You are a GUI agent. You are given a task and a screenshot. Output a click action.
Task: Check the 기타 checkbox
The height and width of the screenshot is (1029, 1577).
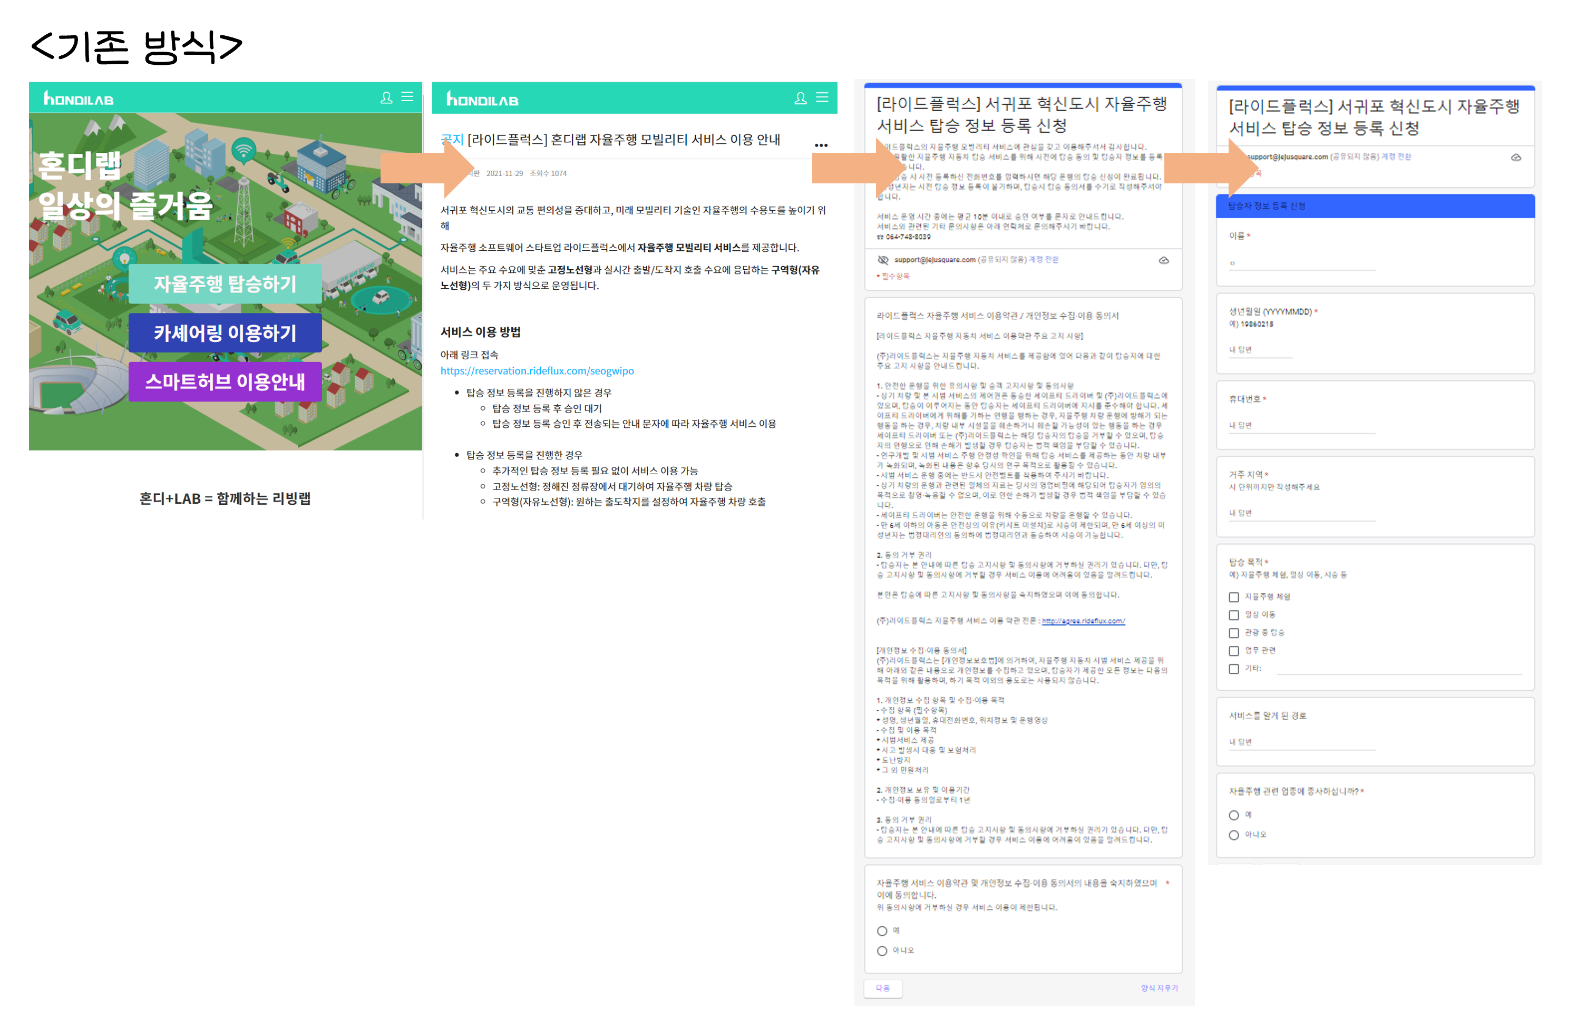(x=1234, y=669)
